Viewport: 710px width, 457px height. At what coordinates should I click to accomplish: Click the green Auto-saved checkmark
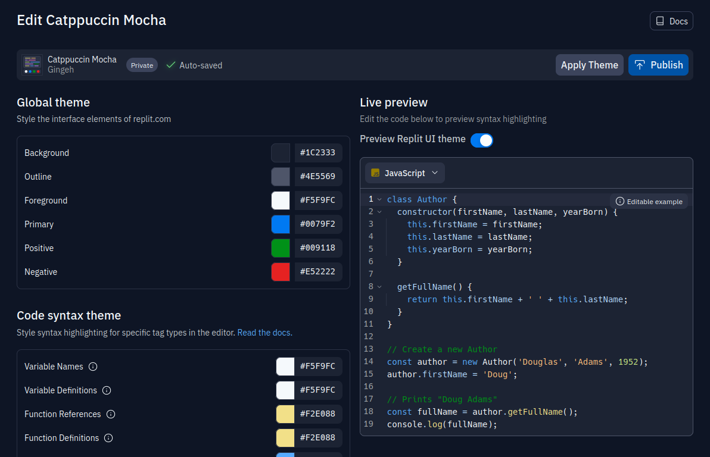click(171, 65)
